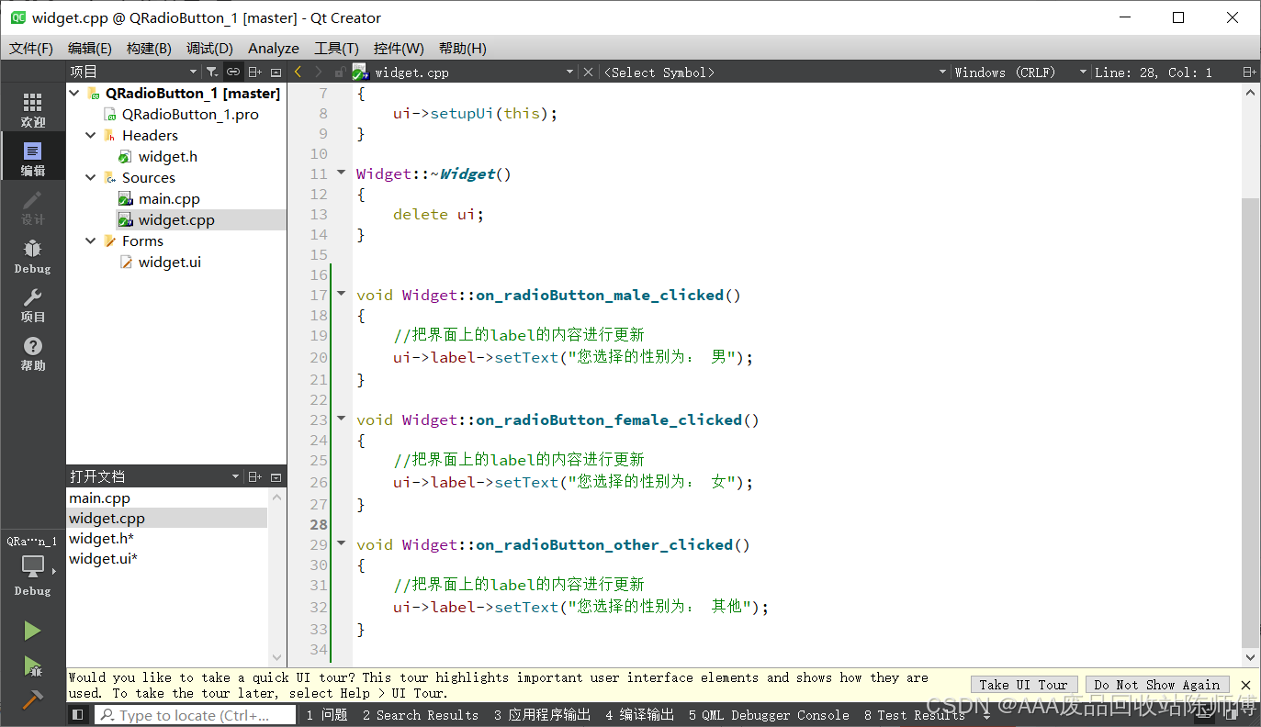The width and height of the screenshot is (1261, 727).
Task: Select main.cpp in the project tree
Action: (169, 198)
